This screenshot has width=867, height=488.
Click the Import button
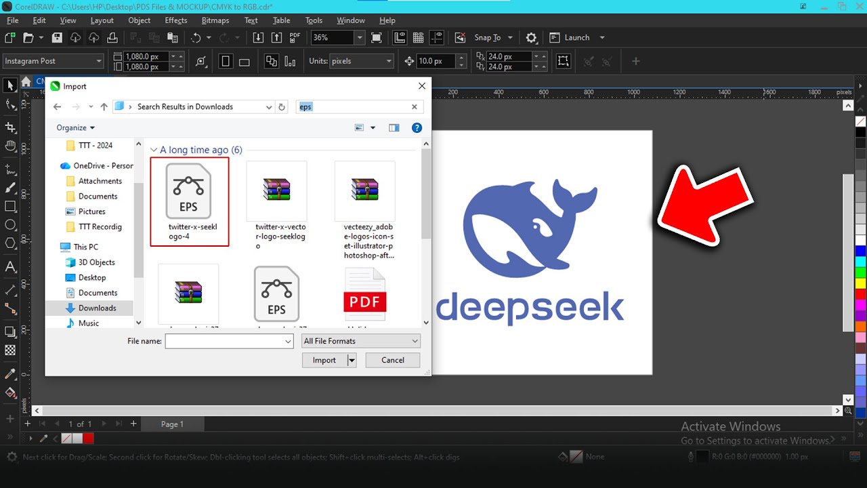pos(324,361)
